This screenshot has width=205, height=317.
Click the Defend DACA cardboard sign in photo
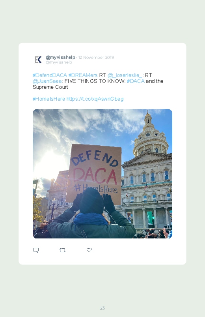(x=95, y=173)
